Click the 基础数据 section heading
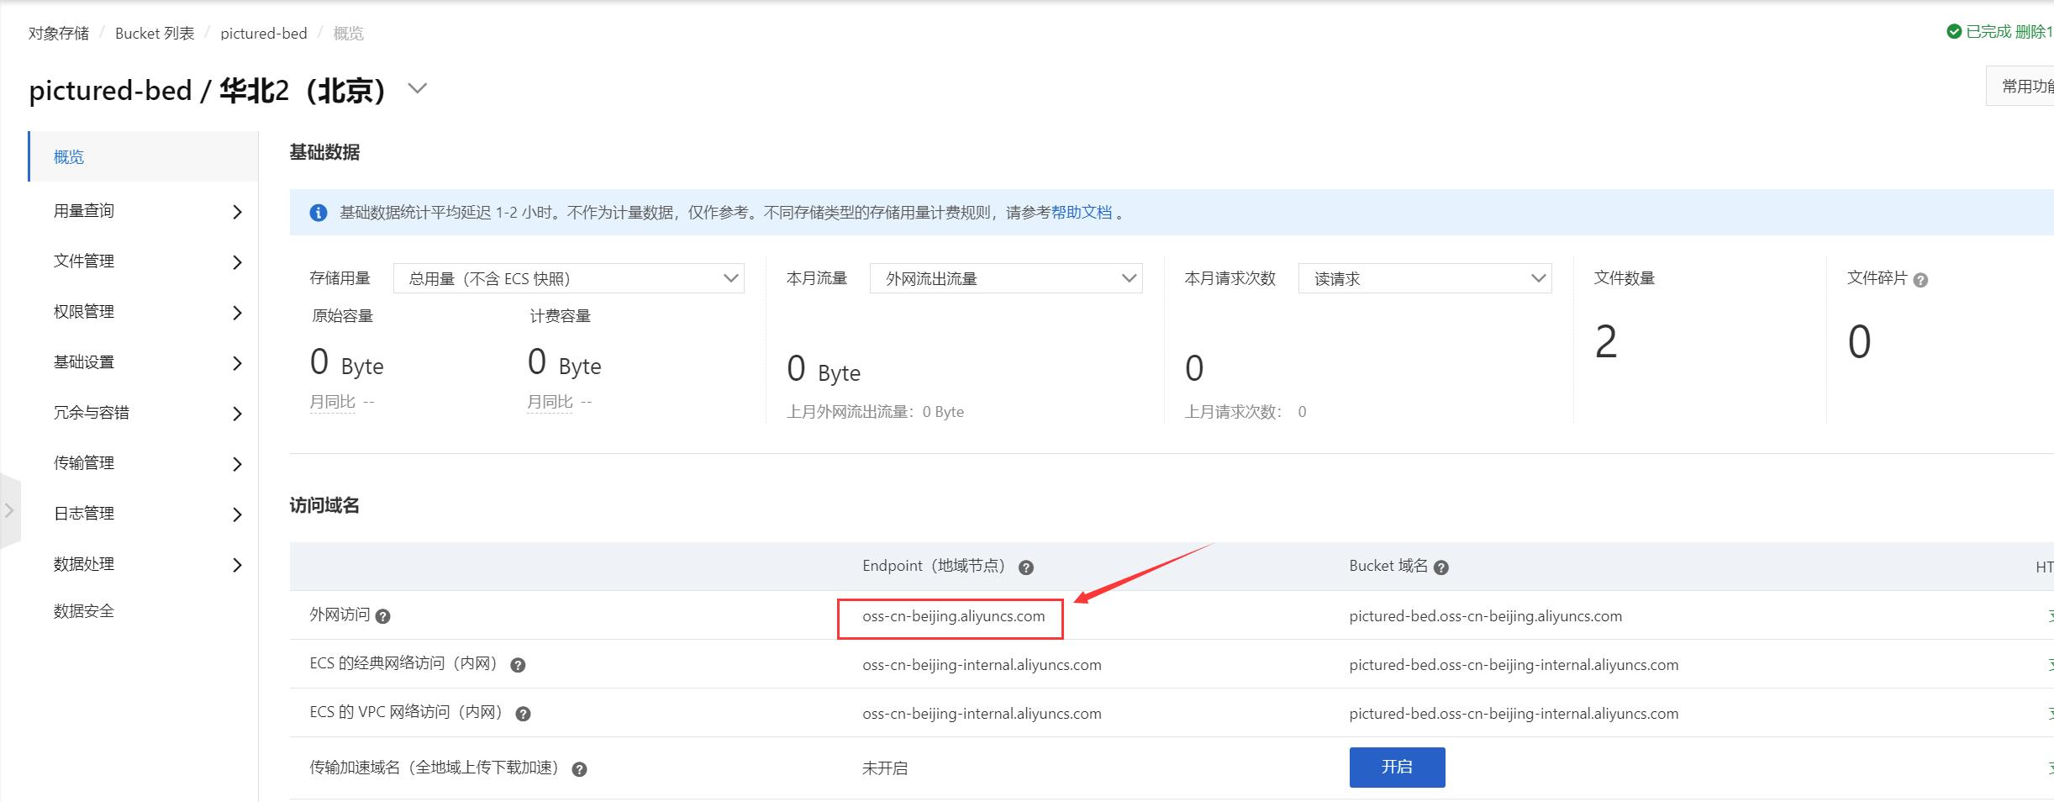 (324, 152)
